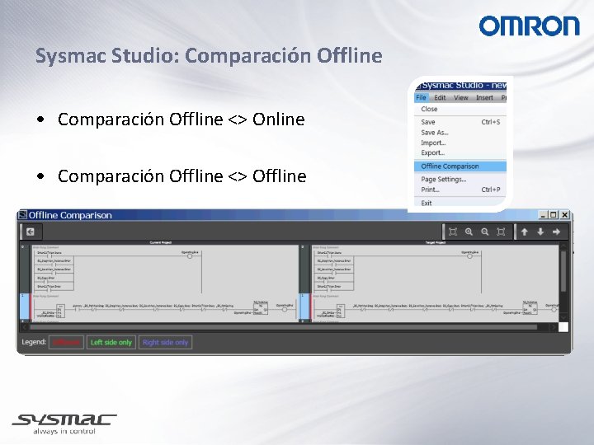Choose Save from the File menu

pos(460,122)
